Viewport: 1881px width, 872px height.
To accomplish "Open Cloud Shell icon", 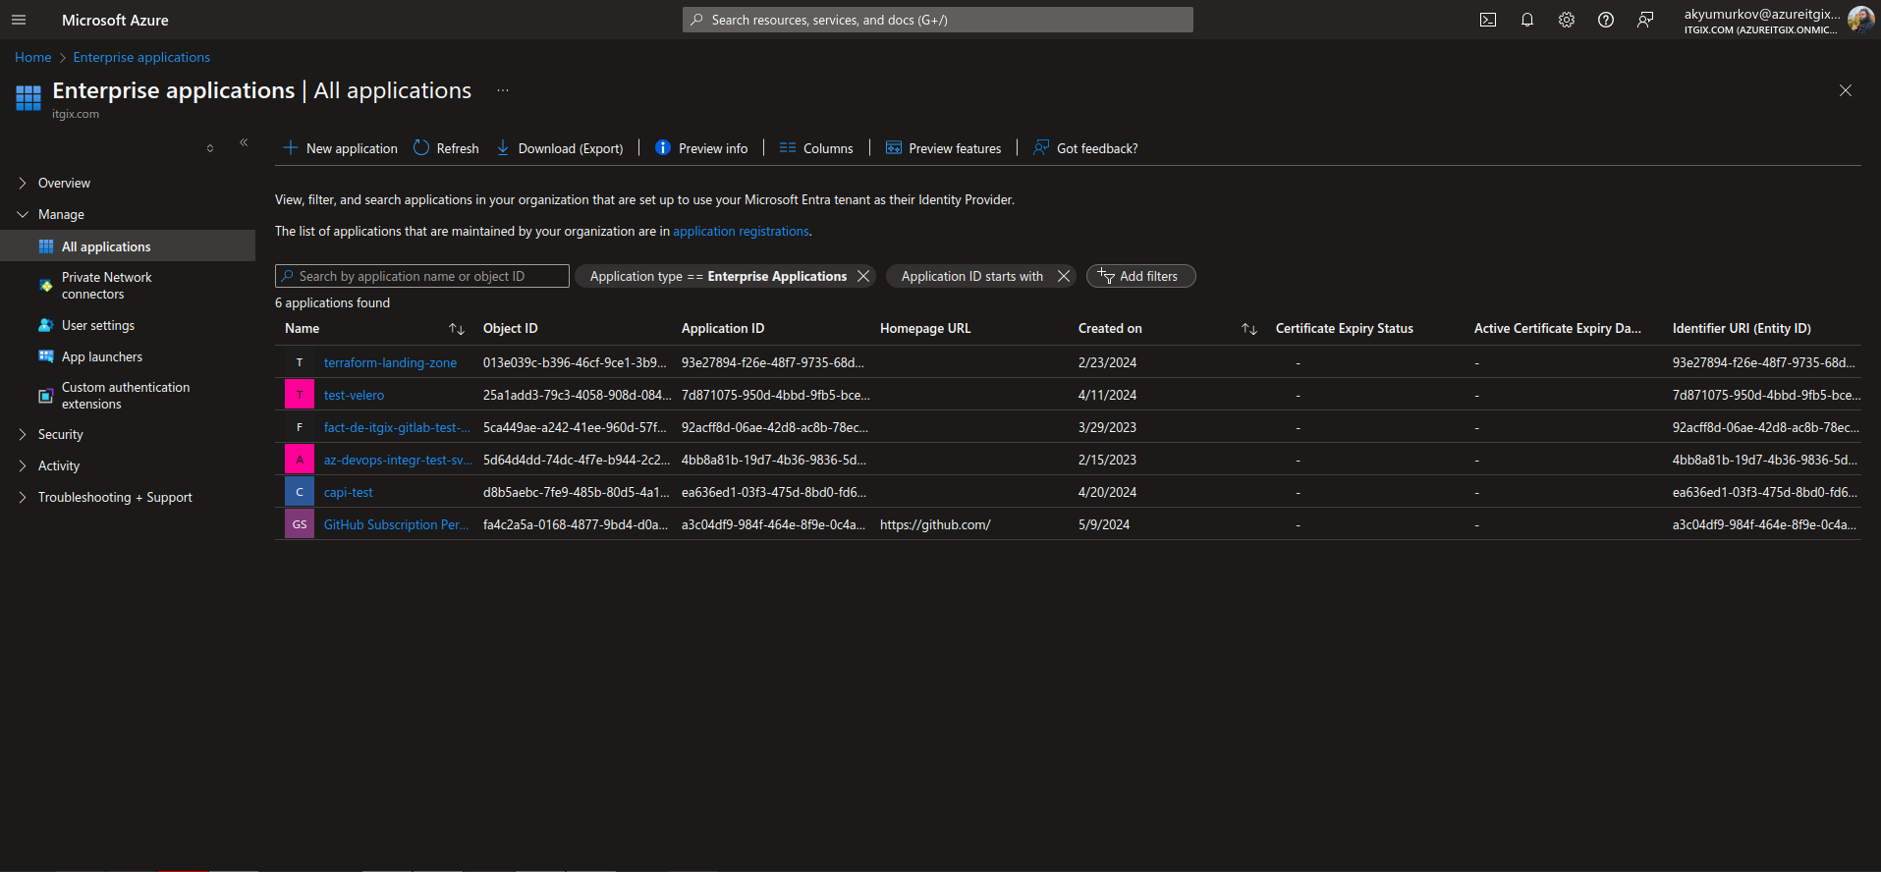I will [1488, 20].
